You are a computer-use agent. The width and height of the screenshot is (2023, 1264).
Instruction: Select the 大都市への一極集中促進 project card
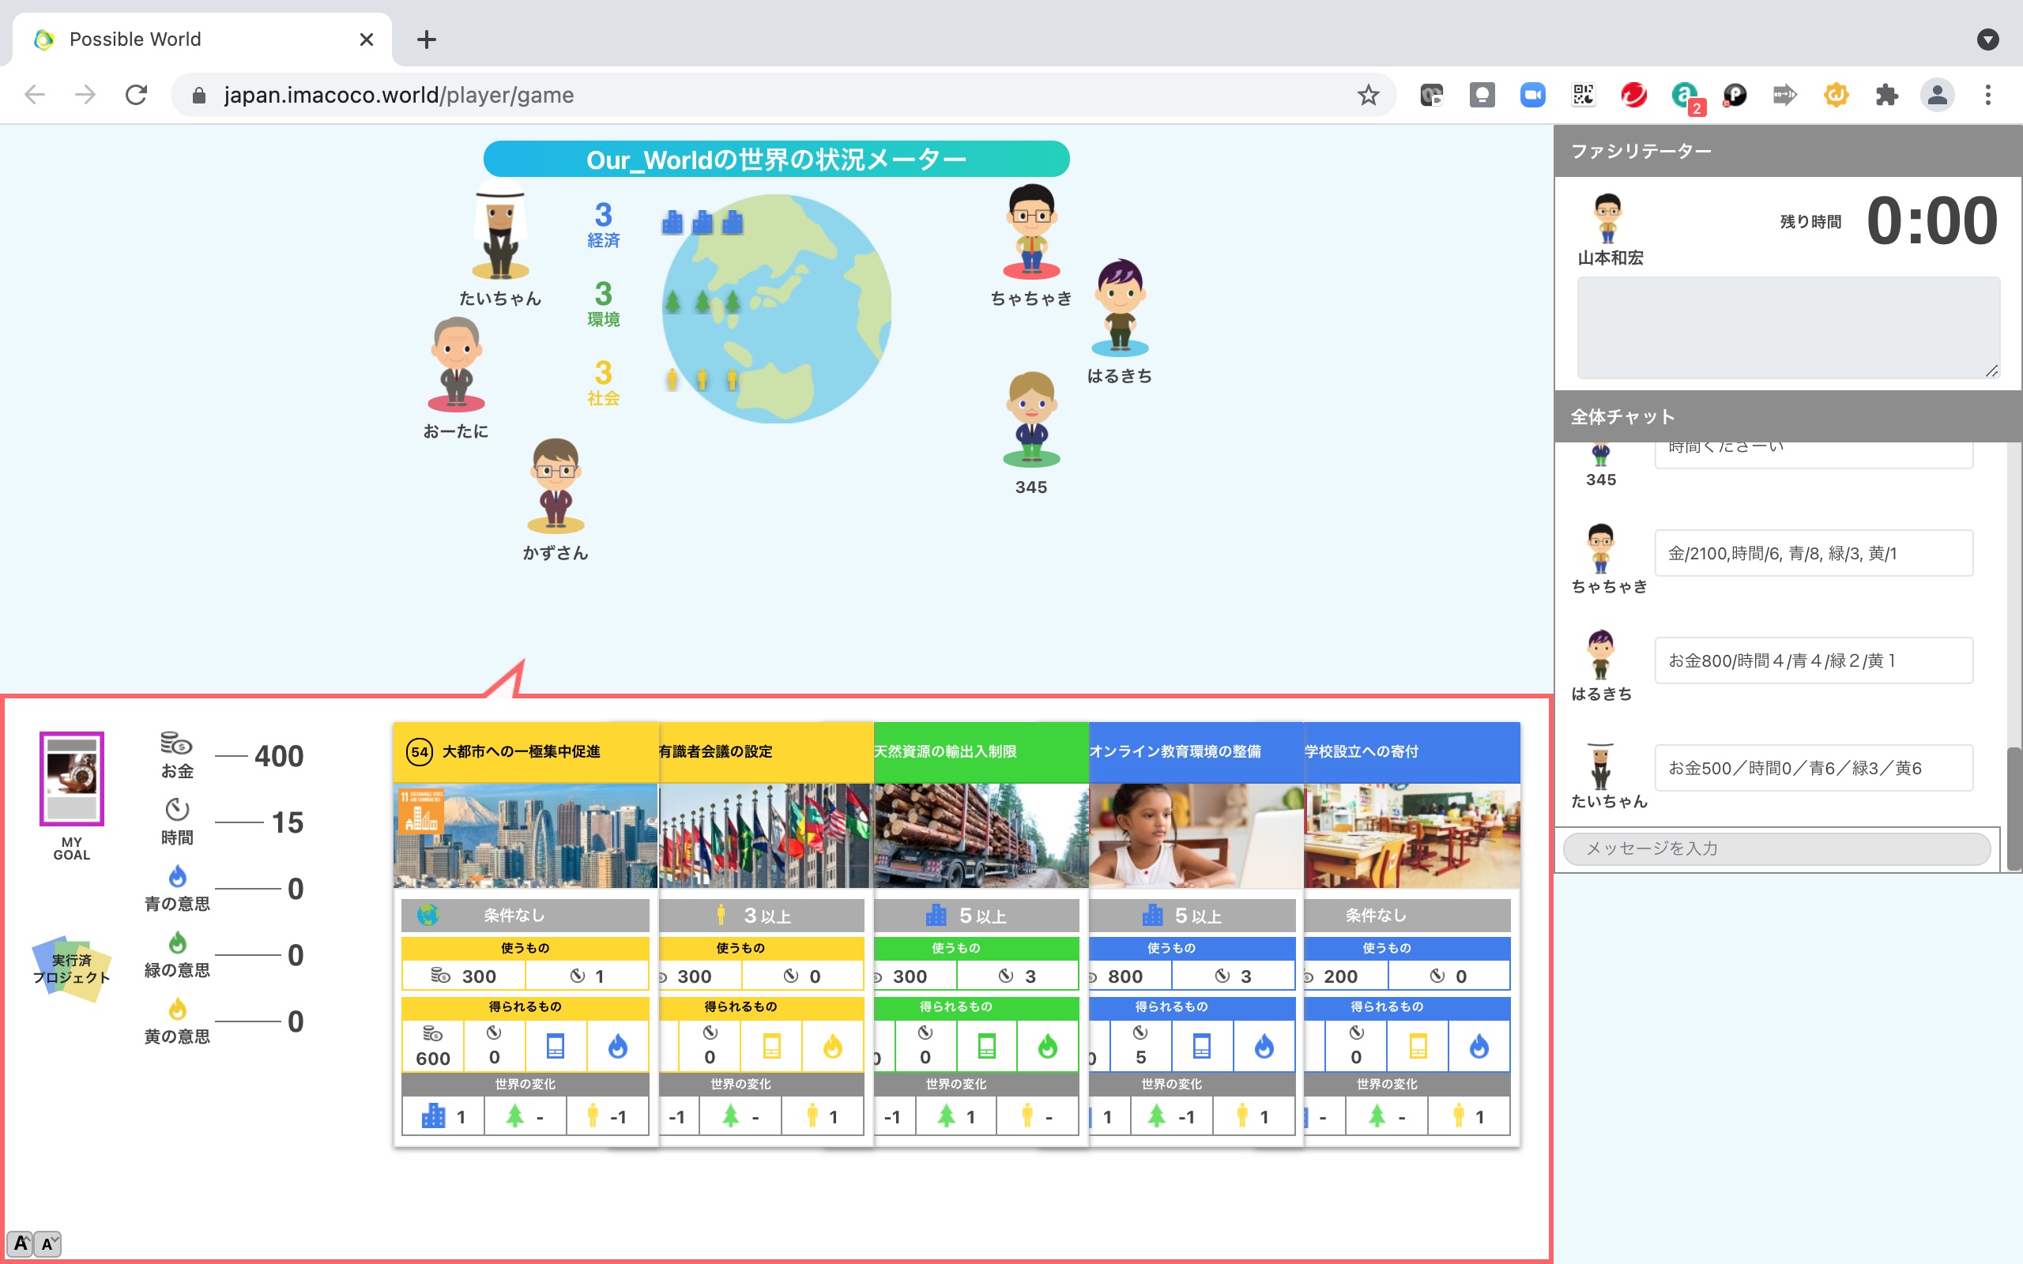(525, 836)
